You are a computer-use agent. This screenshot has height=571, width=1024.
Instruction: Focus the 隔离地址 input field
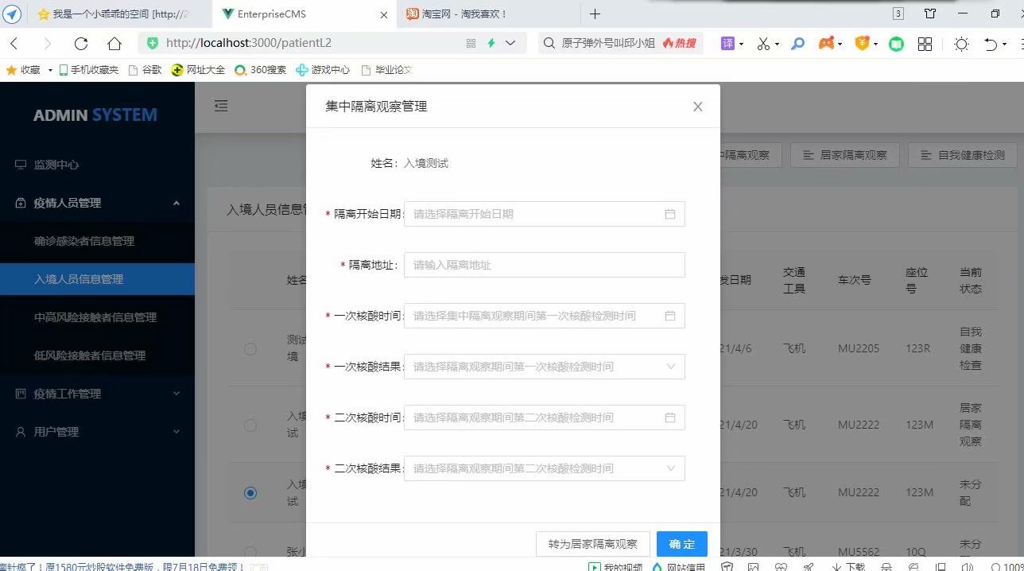544,265
